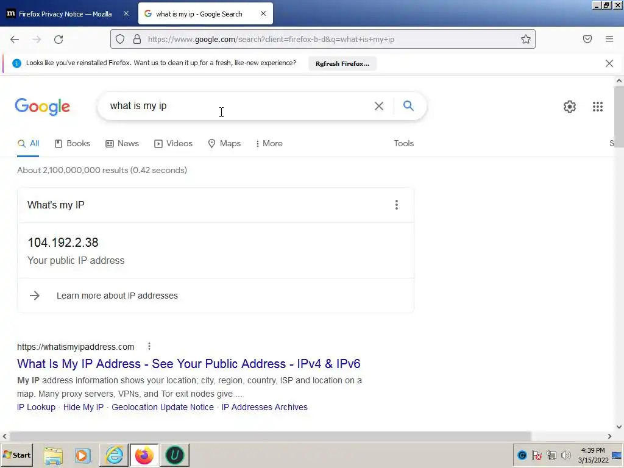This screenshot has height=468, width=624.
Task: Save page to Pocket
Action: coord(587,39)
